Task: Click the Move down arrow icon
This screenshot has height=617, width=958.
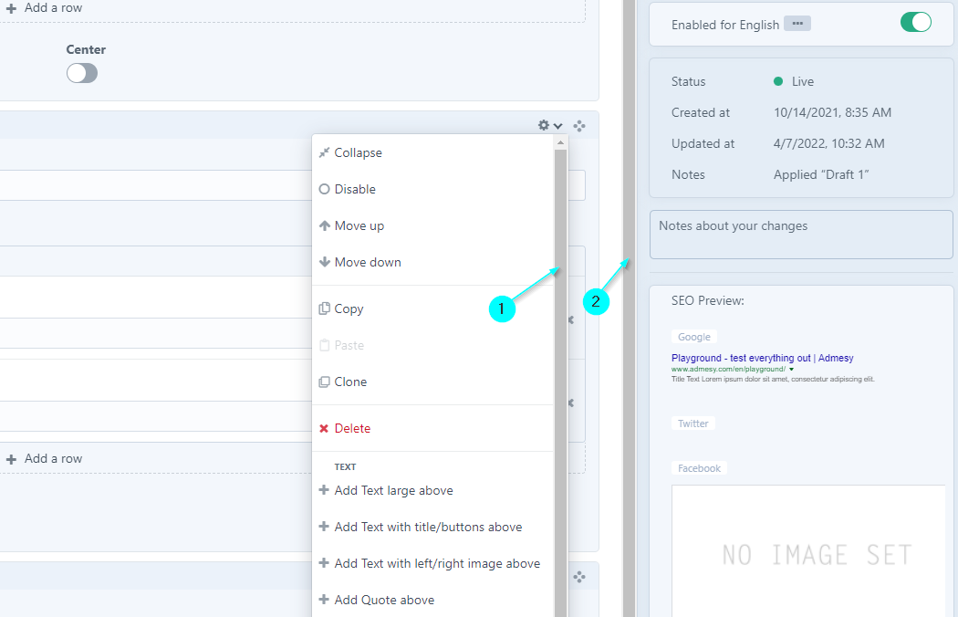Action: click(325, 262)
